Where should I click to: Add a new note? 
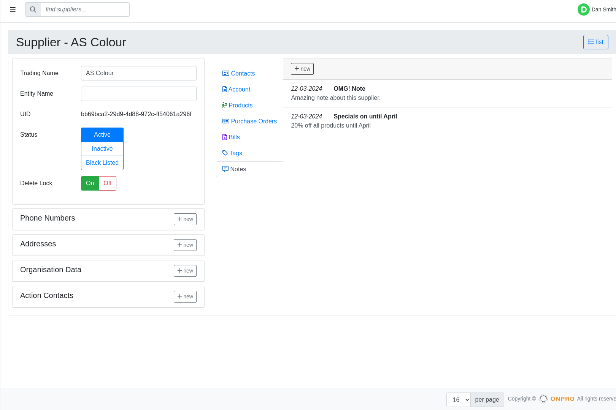[x=302, y=69]
